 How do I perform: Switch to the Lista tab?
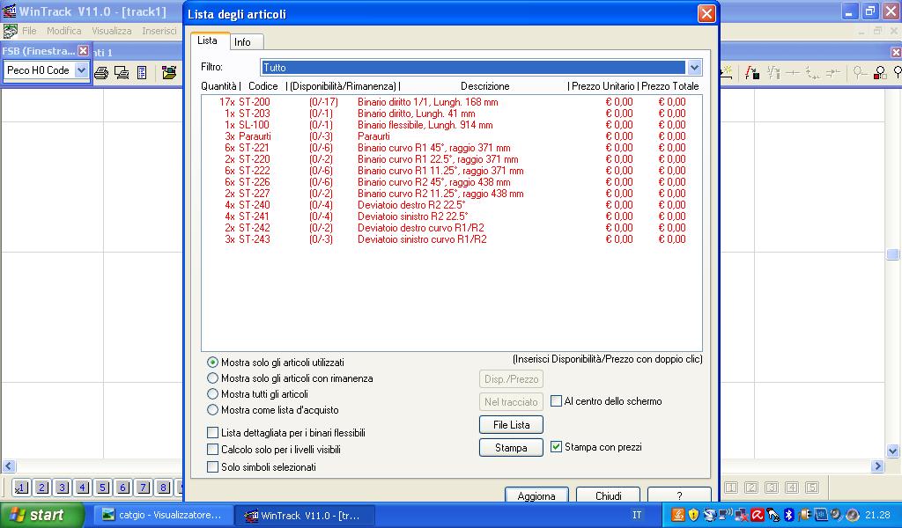point(208,40)
